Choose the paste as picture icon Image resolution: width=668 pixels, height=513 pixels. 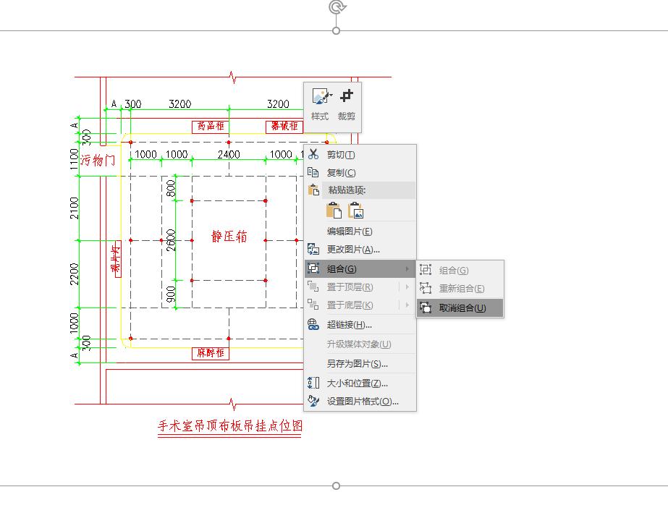(355, 211)
